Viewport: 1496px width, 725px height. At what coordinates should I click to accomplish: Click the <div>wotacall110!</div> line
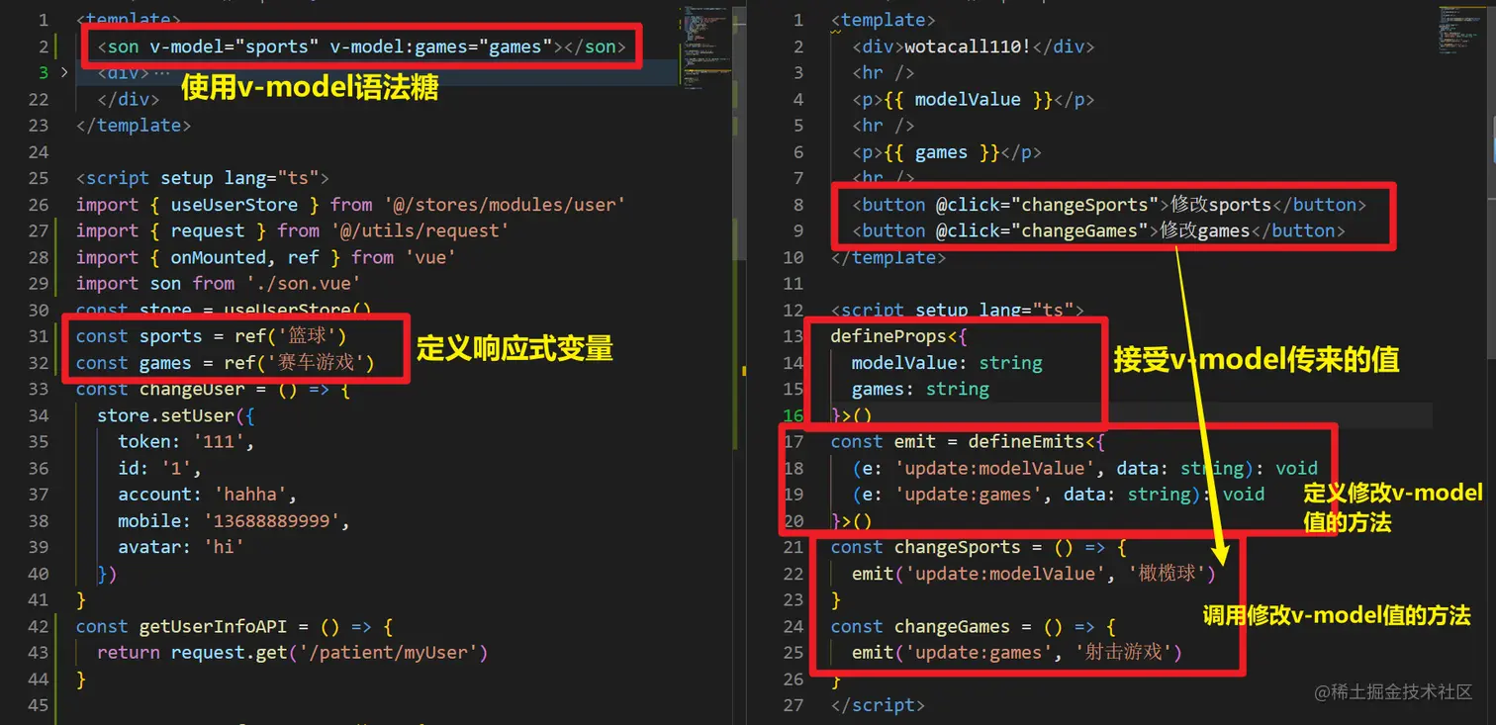974,46
